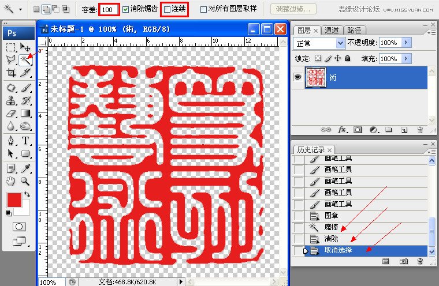
Task: Select the 历史记录 tab
Action: point(314,149)
